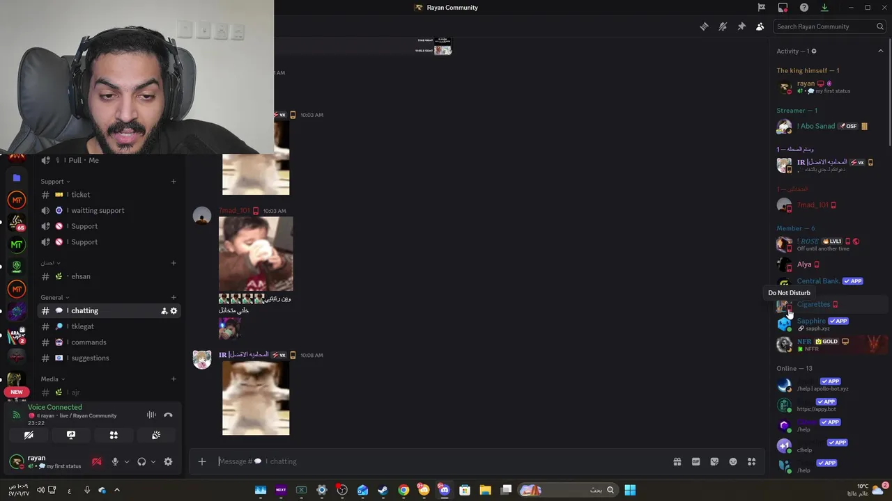Deafen audio with the headphones icon
This screenshot has width=892, height=501.
point(141,461)
